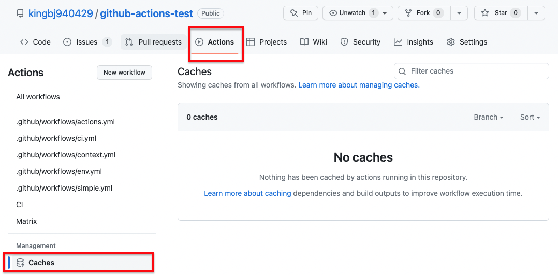This screenshot has width=558, height=275.
Task: Click the Pin button
Action: tap(300, 13)
